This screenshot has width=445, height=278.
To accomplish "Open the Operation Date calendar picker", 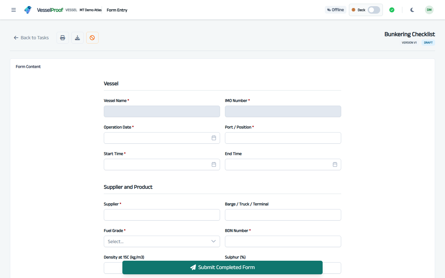I will (x=214, y=138).
